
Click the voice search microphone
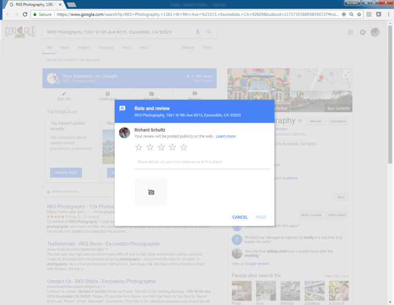[198, 32]
